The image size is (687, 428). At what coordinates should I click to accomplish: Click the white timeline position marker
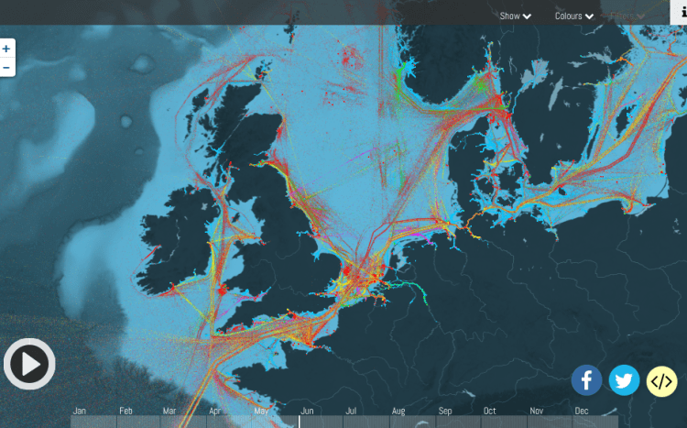click(x=299, y=421)
